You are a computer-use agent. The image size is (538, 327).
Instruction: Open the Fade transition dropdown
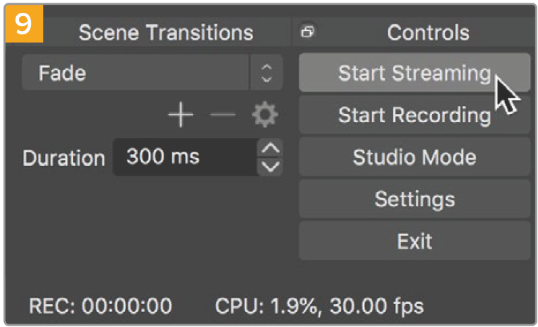[135, 72]
